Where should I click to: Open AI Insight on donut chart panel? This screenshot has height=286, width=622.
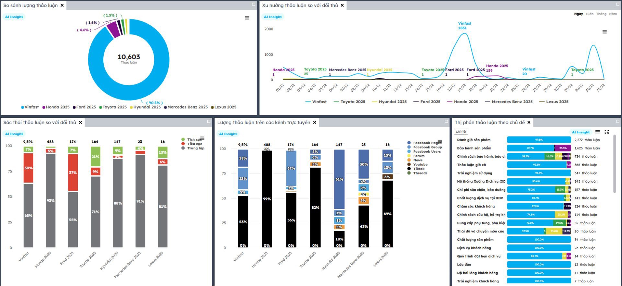14,17
